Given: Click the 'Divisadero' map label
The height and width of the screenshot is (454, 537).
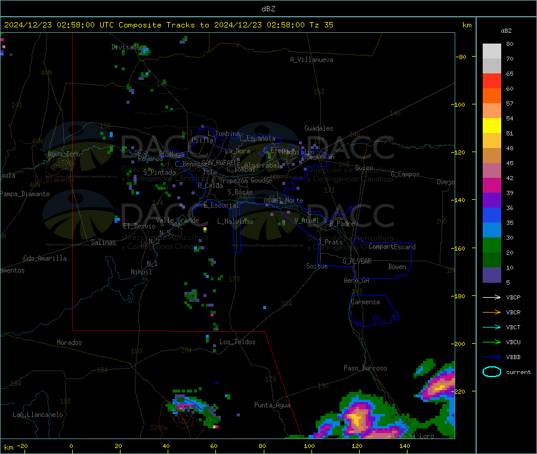Looking at the screenshot, I should tap(128, 47).
